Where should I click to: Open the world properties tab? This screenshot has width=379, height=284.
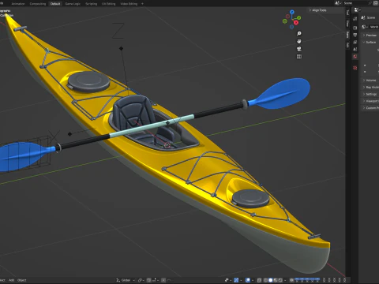pos(355,57)
